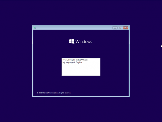Click the setup icon in the title bar
This screenshot has height=122, width=162.
click(35, 28)
